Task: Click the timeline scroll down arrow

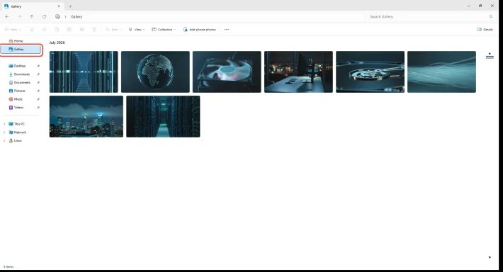Action: tap(490, 257)
